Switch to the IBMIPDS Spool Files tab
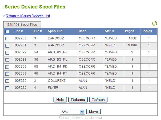 22,25
